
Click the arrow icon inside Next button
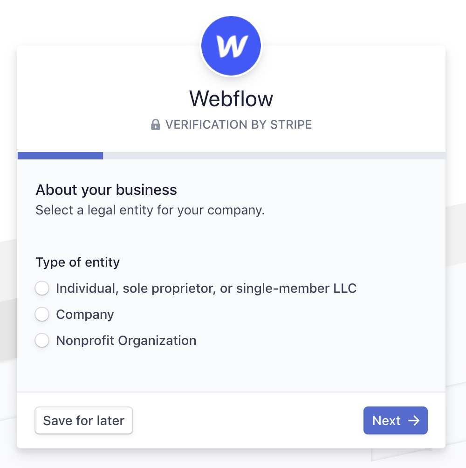point(413,420)
